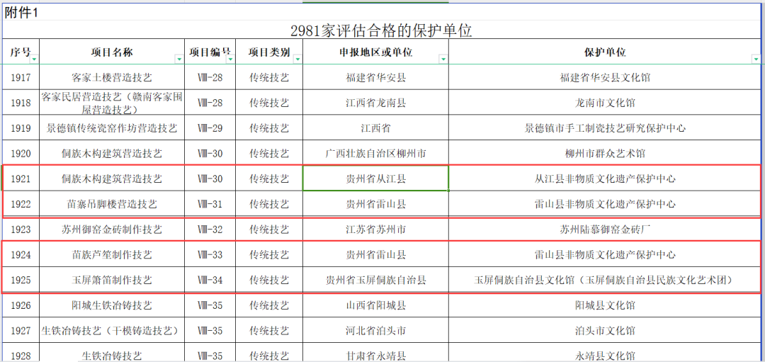Select the cell 广西壮族自治区柳州市
The height and width of the screenshot is (362, 765).
tap(375, 153)
